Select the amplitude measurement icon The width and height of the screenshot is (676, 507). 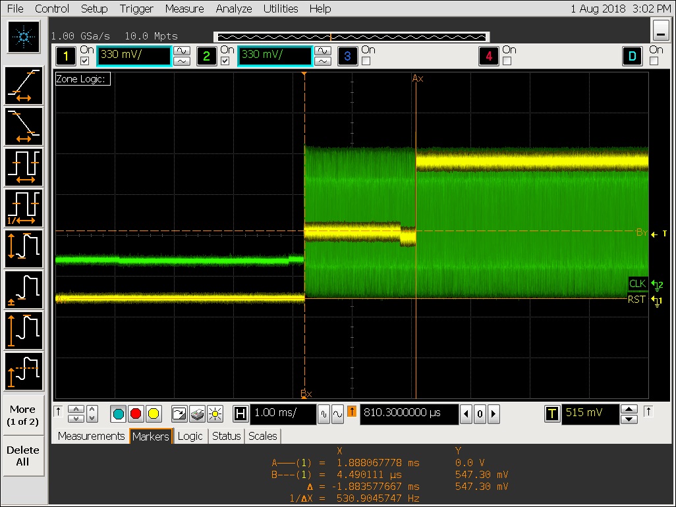coord(24,331)
